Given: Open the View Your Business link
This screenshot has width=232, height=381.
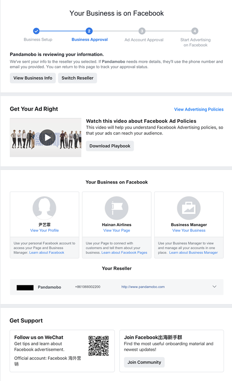Looking at the screenshot, I should [x=189, y=230].
